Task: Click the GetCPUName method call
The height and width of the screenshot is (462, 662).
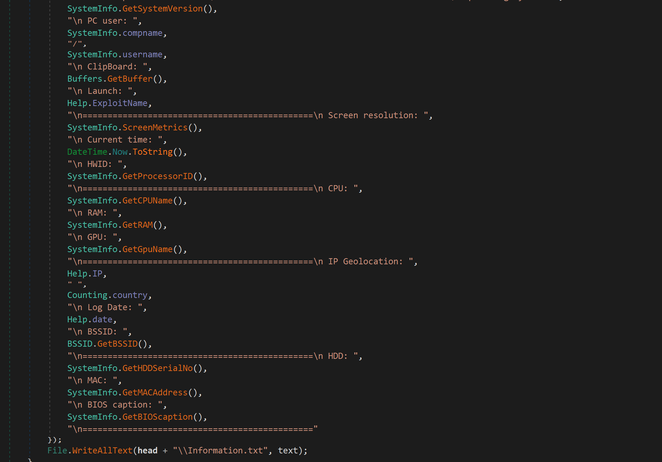Action: pyautogui.click(x=147, y=201)
